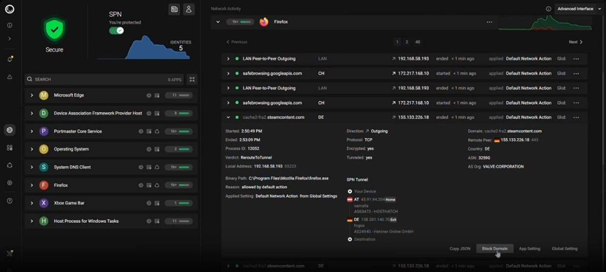Select page 2 in pagination

coord(407,42)
